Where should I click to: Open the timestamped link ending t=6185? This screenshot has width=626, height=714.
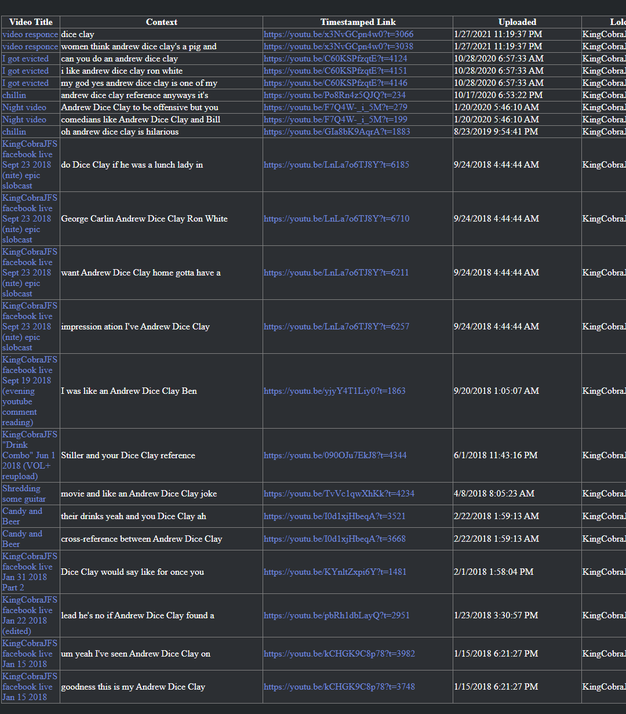336,165
